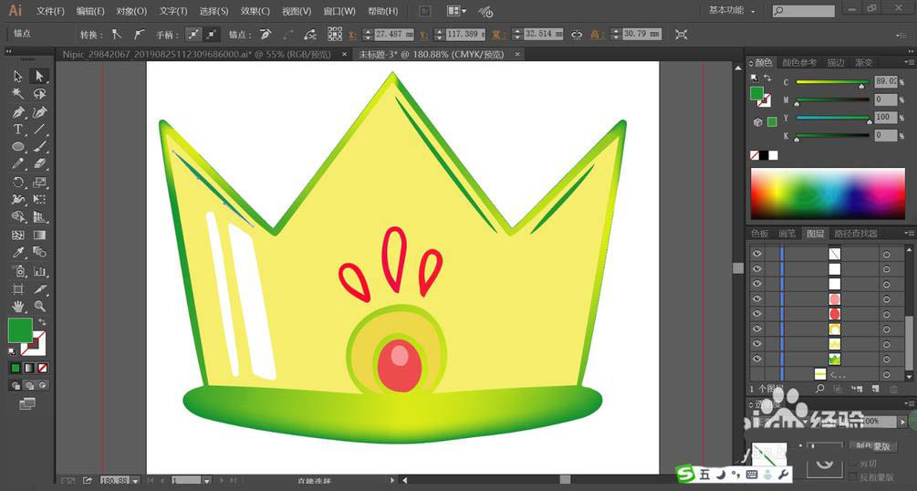917x491 pixels.
Task: Open the arrange documents dropdown
Action: tap(457, 11)
